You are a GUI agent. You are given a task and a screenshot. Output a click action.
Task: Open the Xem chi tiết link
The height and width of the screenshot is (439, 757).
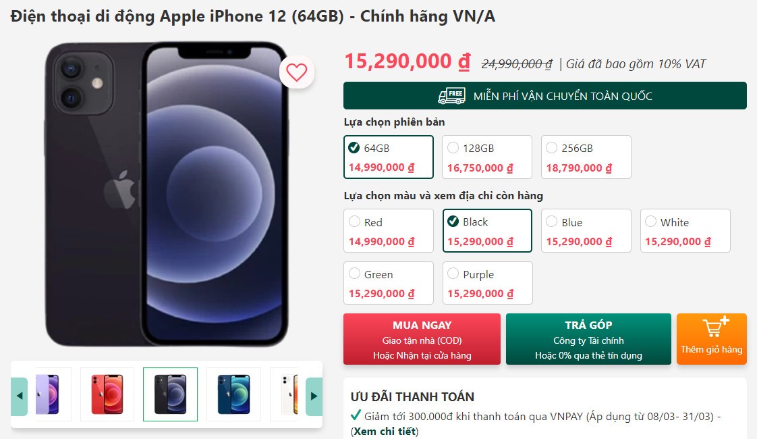point(386,432)
